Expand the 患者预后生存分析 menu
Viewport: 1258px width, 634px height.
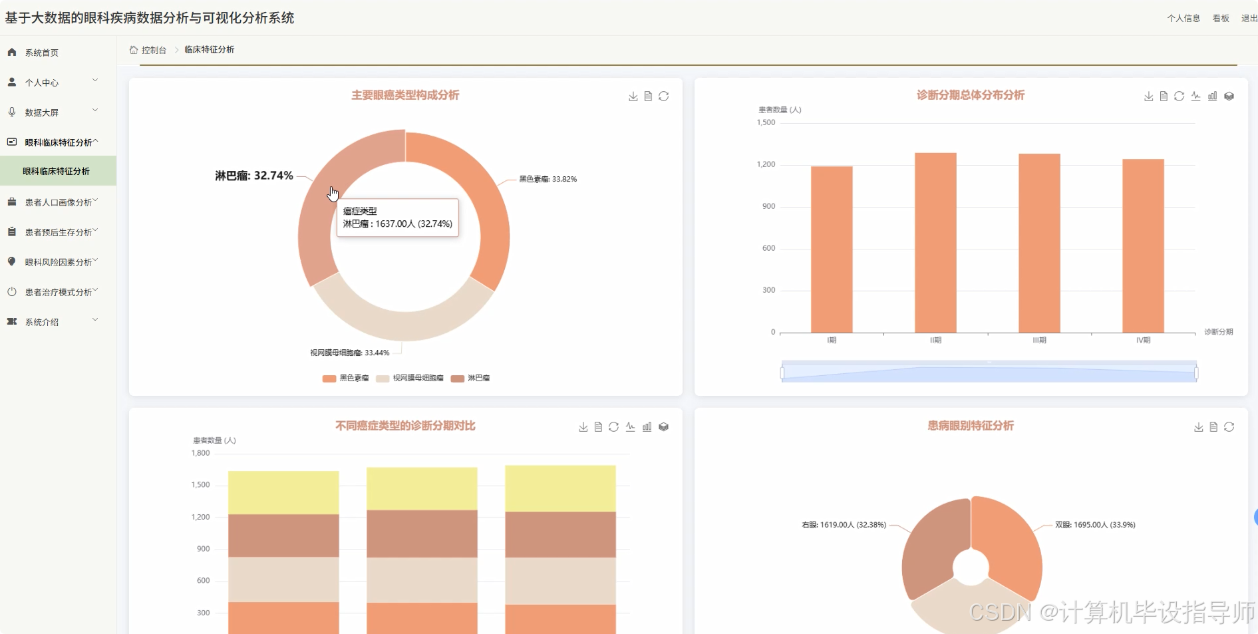[58, 232]
